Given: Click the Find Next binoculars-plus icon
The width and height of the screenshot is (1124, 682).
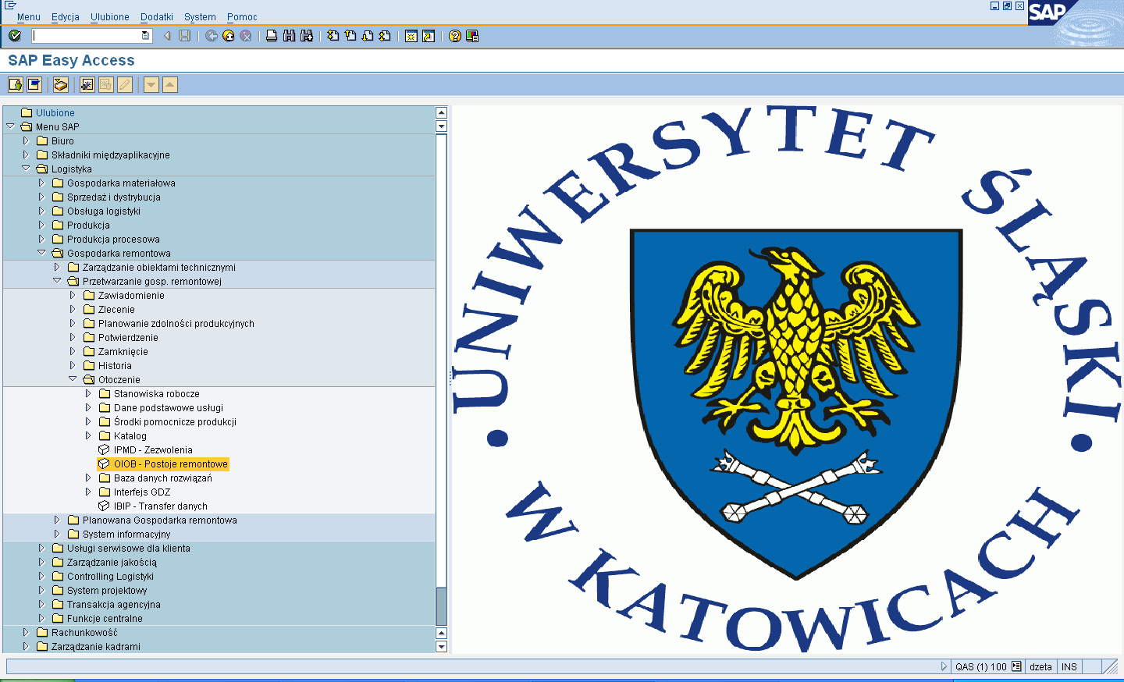Looking at the screenshot, I should [306, 36].
